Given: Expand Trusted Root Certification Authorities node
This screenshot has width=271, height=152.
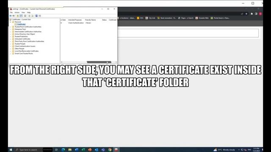Looking at the screenshot, I should pos(11,27).
